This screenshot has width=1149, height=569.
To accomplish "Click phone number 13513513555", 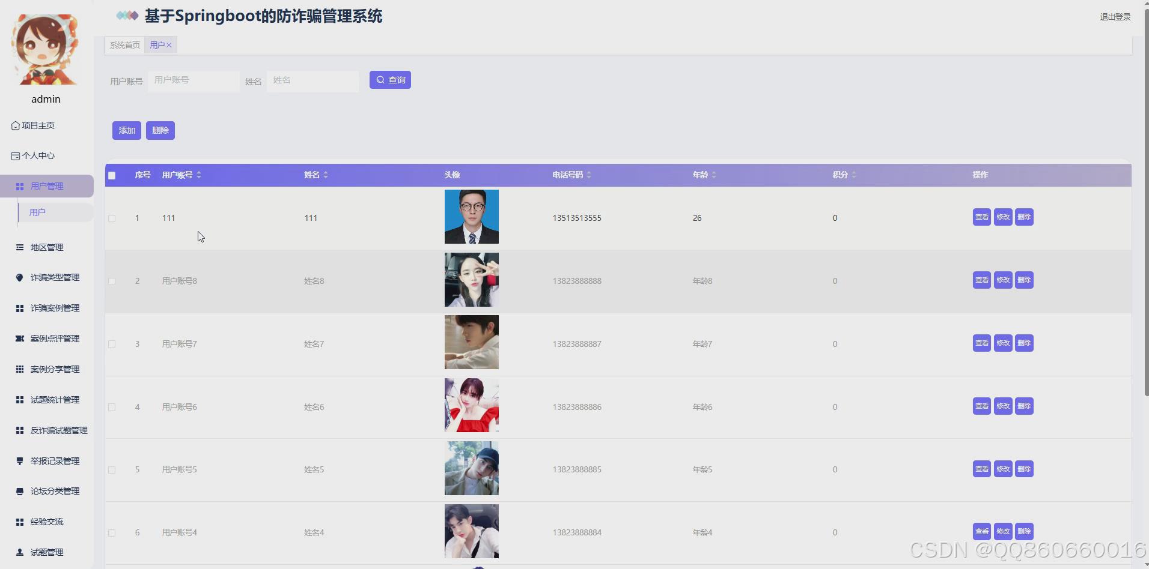I will 577,218.
